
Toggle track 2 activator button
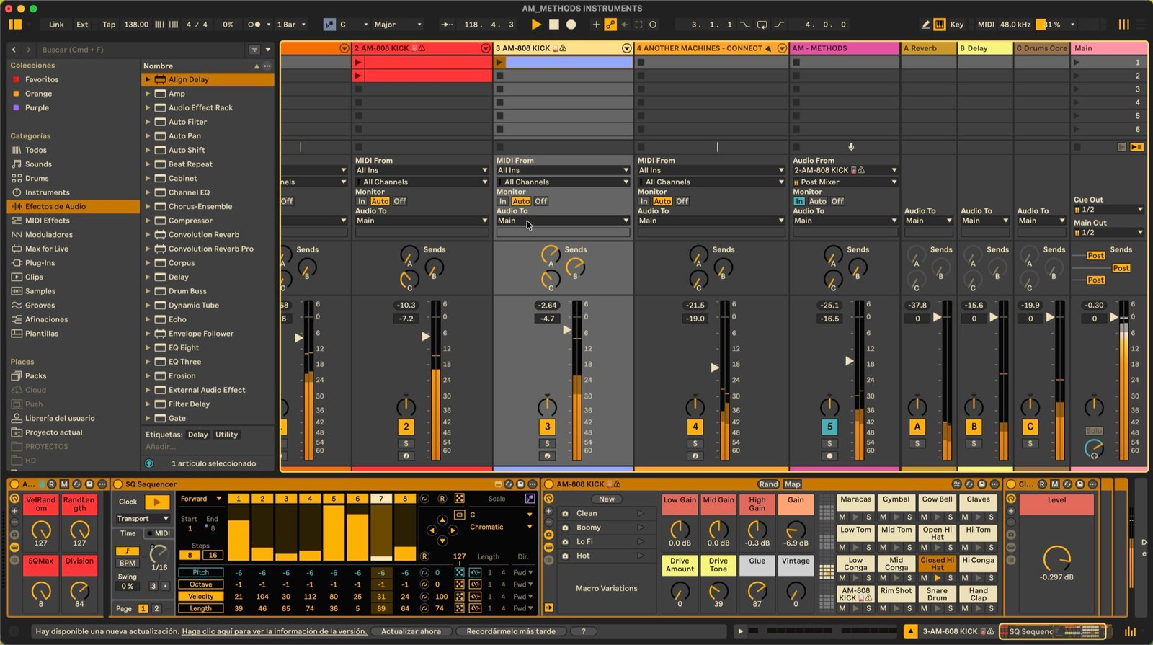click(406, 427)
